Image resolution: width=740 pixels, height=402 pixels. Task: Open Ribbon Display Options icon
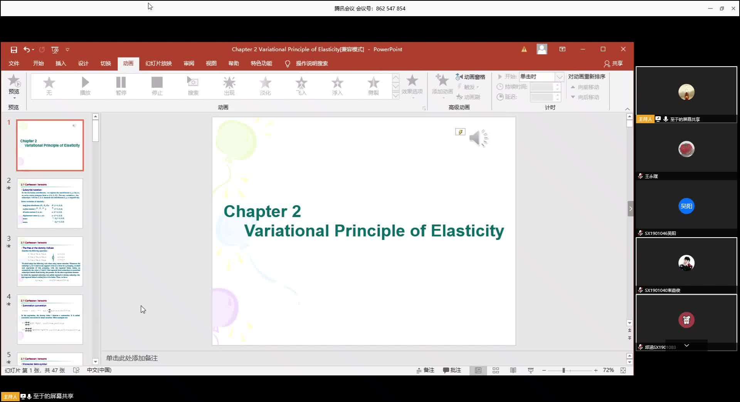pos(562,49)
